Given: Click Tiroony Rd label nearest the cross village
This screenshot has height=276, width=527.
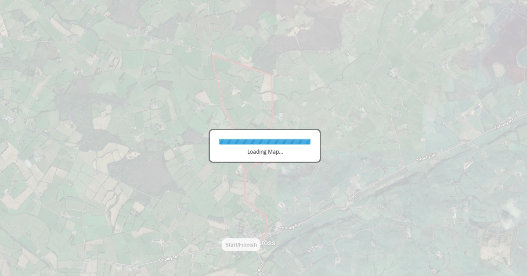Looking at the screenshot, I should pyautogui.click(x=290, y=227).
